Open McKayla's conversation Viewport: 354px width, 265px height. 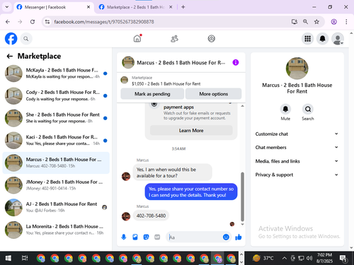coord(56,73)
